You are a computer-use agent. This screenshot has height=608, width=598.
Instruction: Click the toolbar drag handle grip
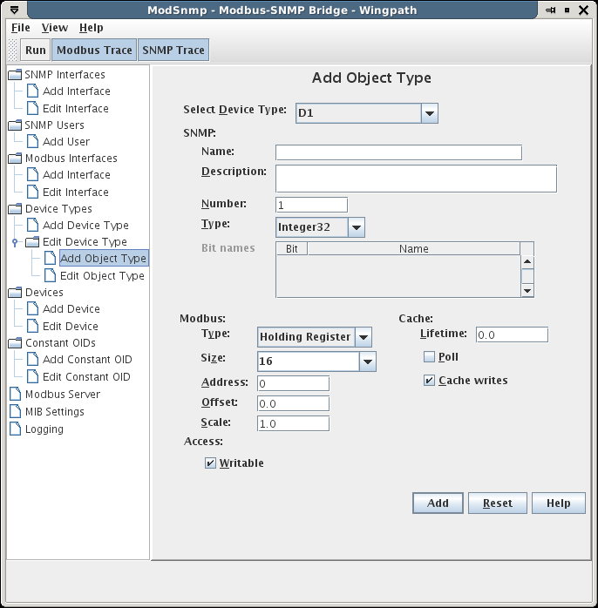coord(13,50)
